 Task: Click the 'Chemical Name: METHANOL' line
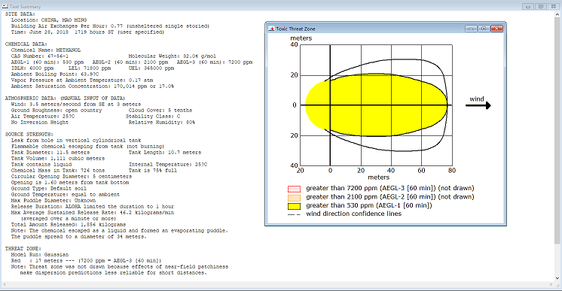(46, 50)
